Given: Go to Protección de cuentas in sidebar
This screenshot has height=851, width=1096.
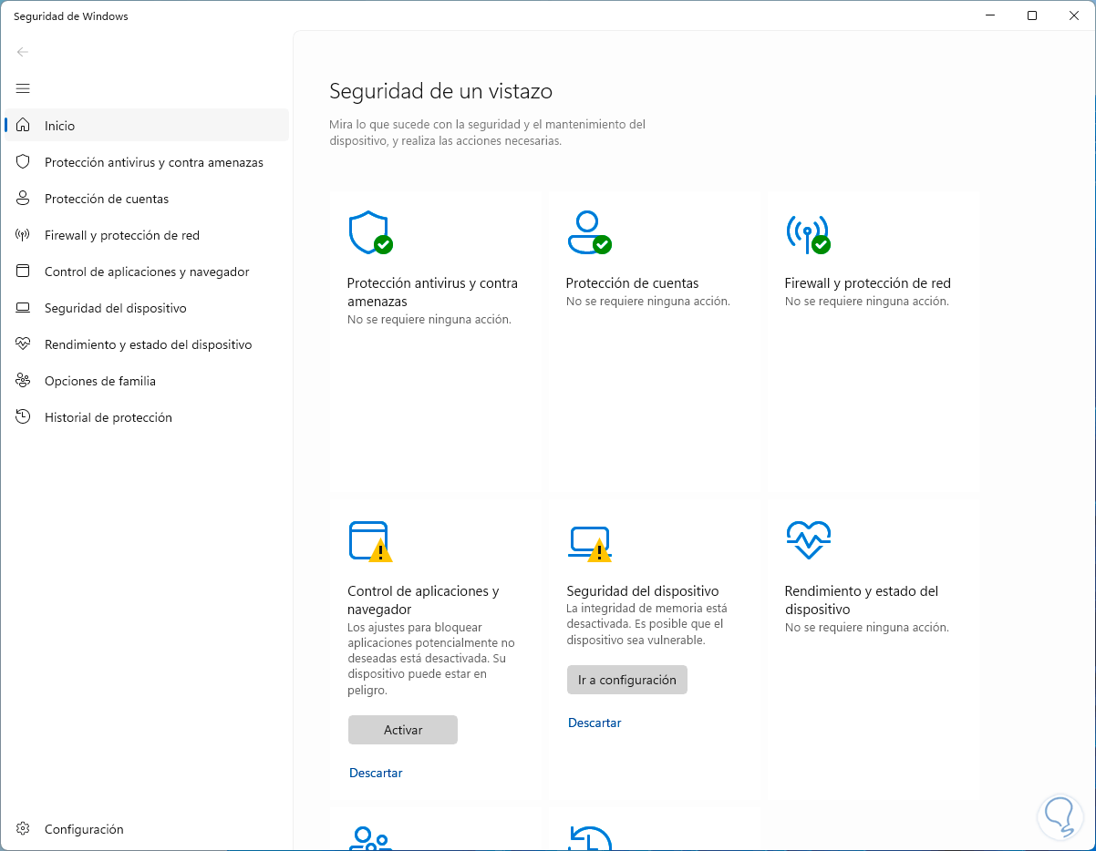Looking at the screenshot, I should (x=107, y=199).
